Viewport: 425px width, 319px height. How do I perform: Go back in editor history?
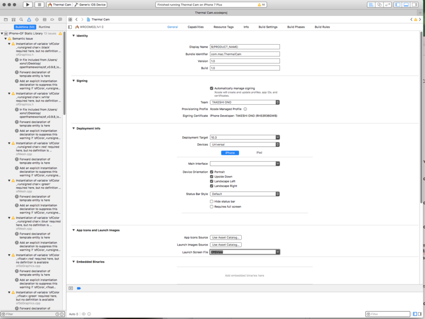(76, 20)
